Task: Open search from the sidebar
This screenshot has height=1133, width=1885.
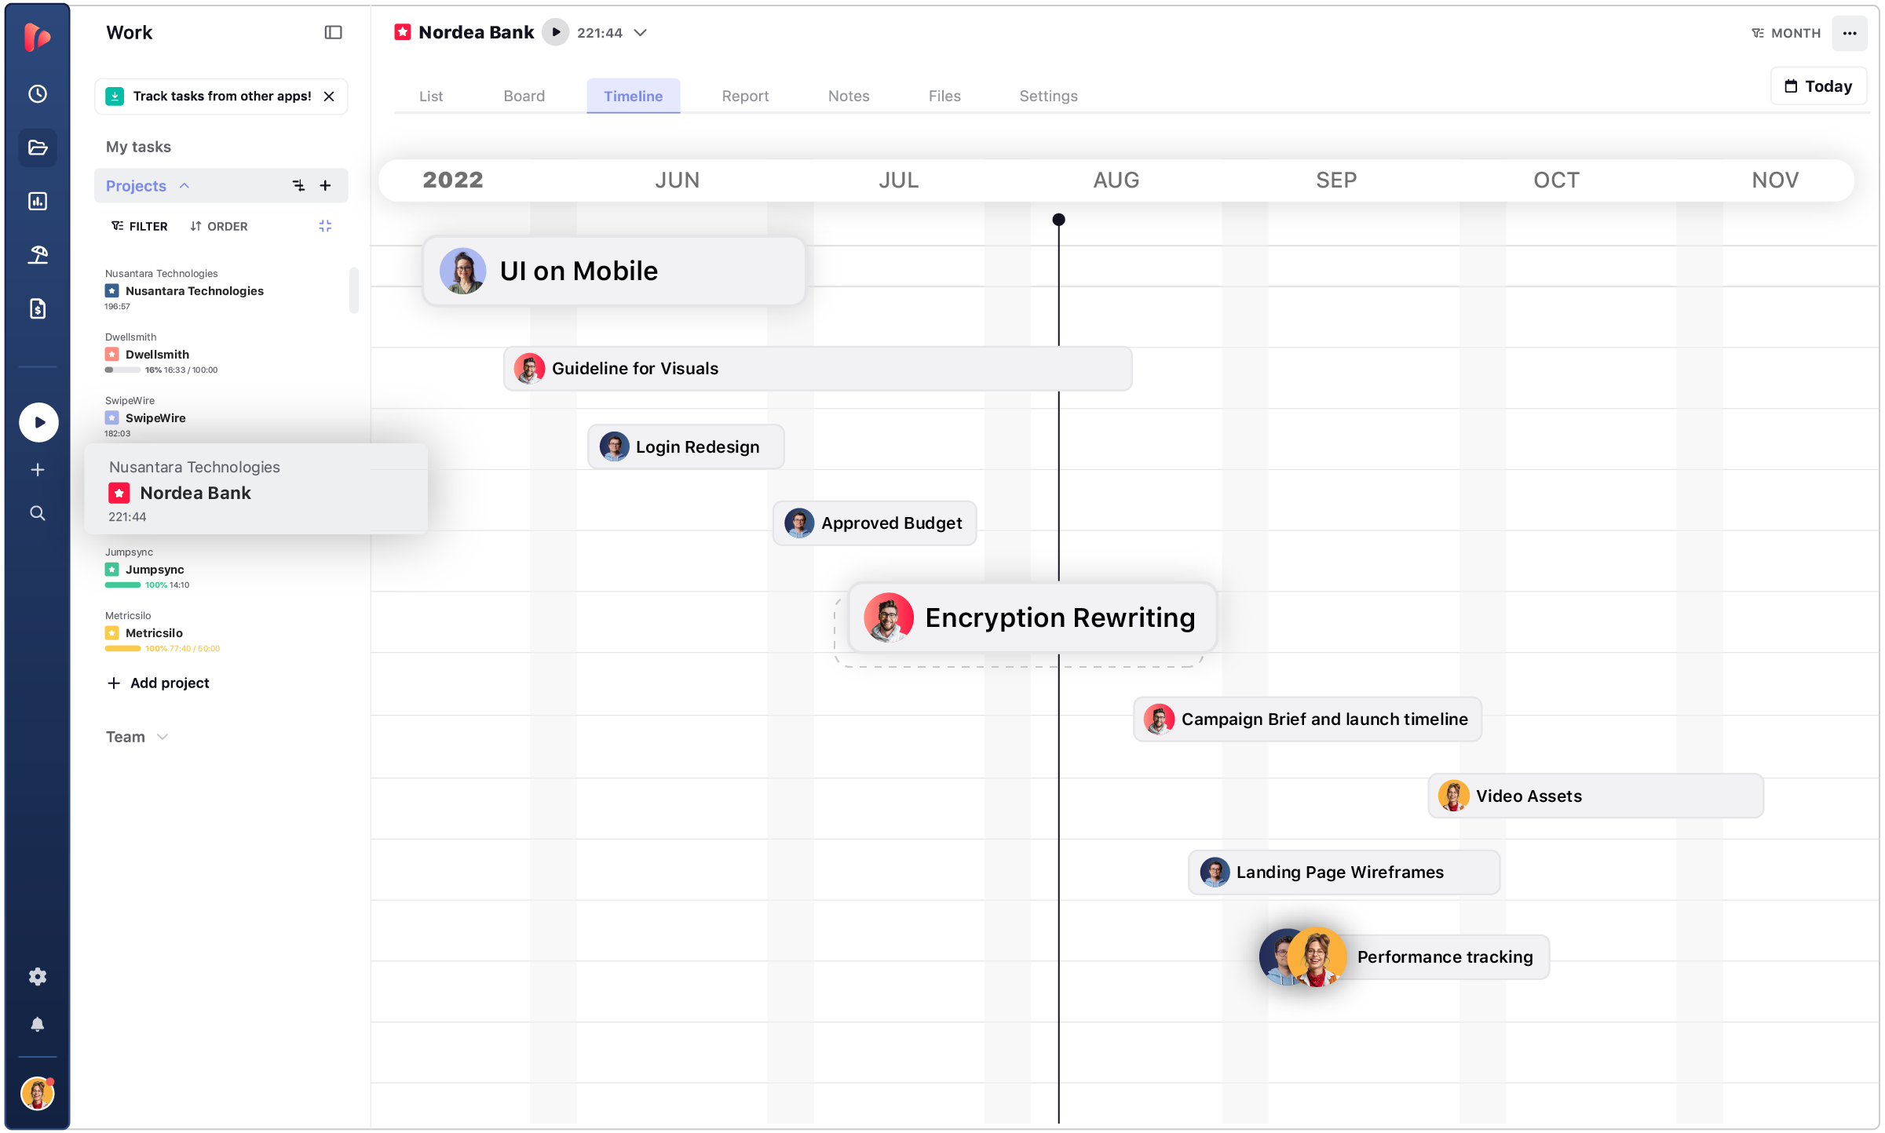Action: (37, 513)
